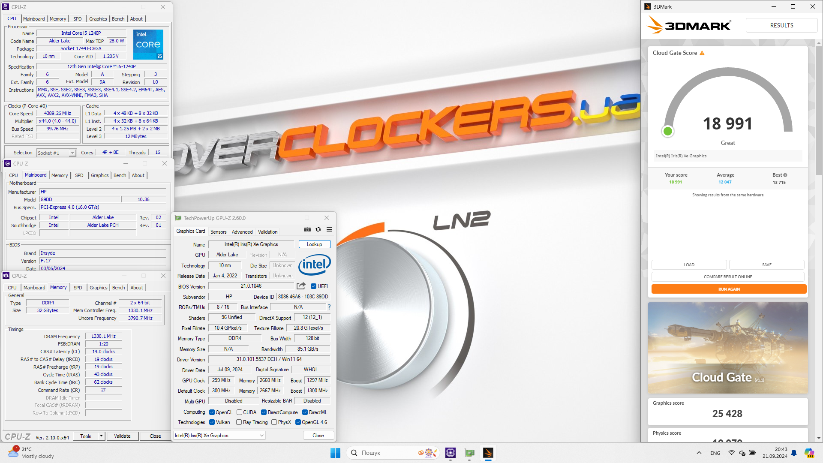Open Copilot preview icon in taskbar

tap(809, 453)
